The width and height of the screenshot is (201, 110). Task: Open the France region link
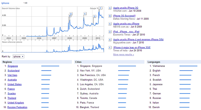coord(11,89)
